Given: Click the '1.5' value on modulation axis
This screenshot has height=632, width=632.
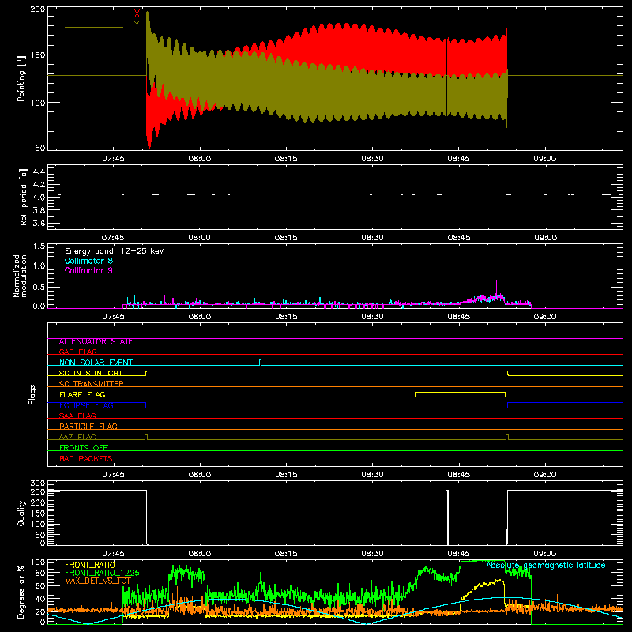Looking at the screenshot, I should coord(39,246).
